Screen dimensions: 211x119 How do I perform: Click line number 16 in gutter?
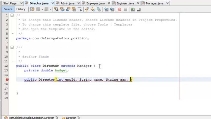6,84
